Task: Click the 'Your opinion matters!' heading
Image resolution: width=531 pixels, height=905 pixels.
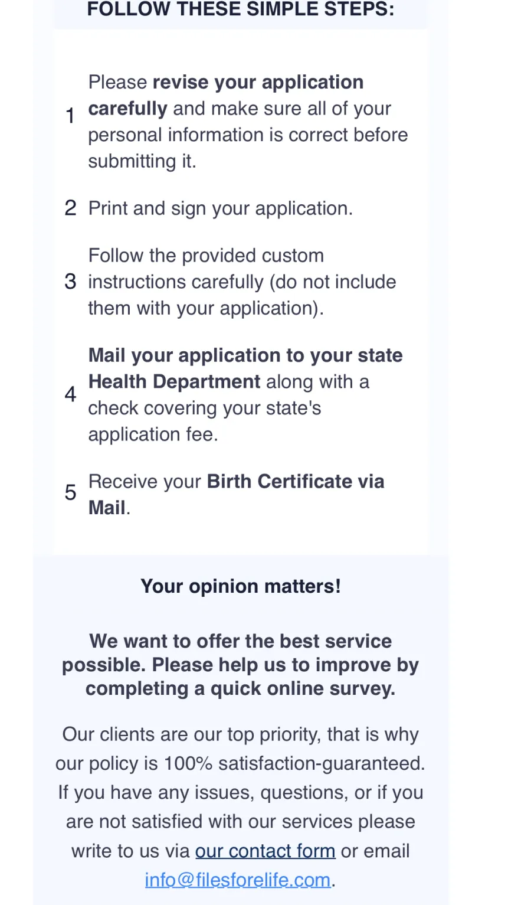Action: pos(241,586)
